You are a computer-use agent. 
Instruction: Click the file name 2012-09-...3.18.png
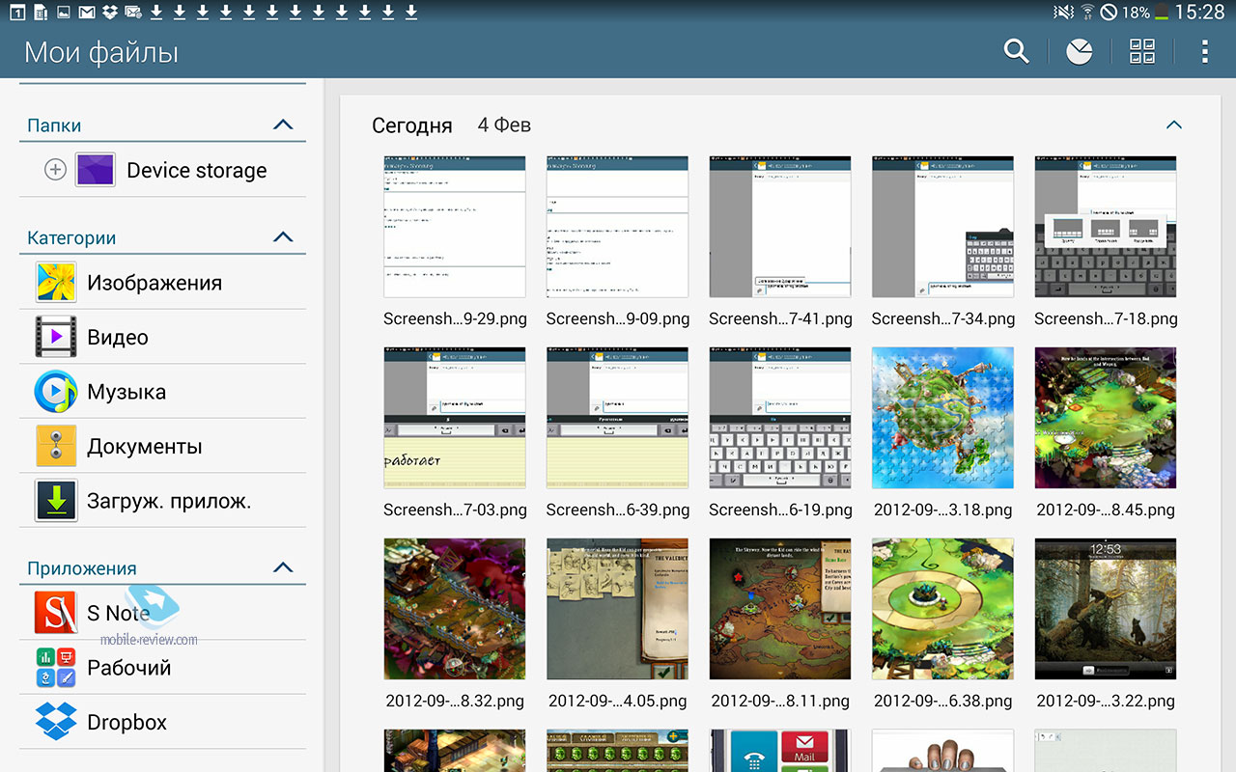943,510
